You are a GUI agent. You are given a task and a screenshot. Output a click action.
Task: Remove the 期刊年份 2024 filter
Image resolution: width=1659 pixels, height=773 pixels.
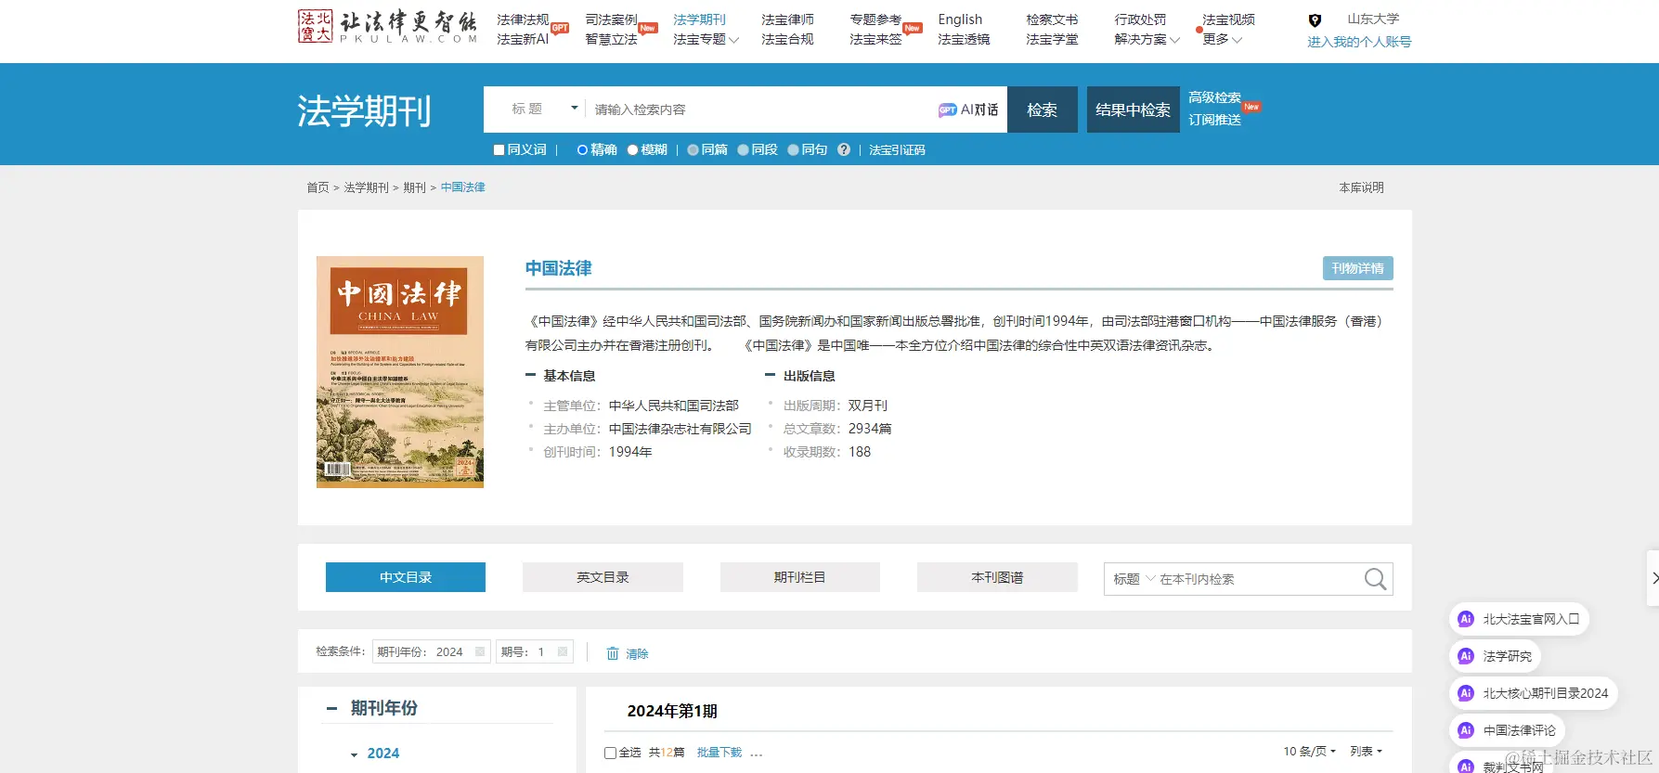pyautogui.click(x=480, y=651)
